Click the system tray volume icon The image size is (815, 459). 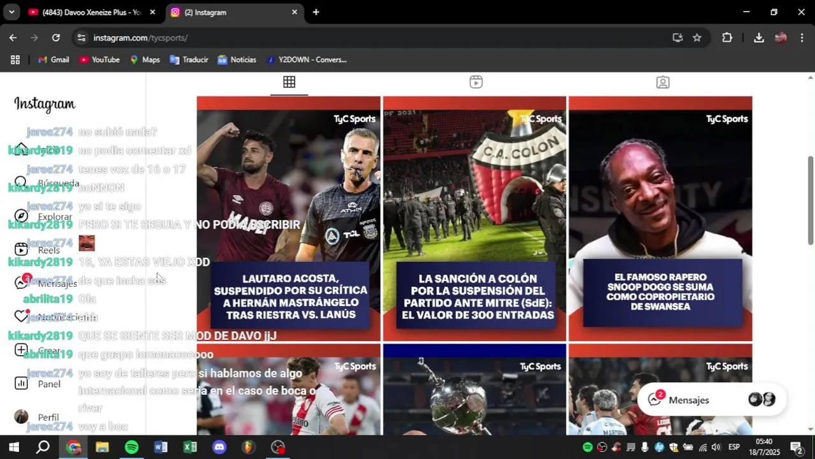click(x=716, y=447)
